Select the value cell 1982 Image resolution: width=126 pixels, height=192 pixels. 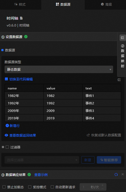click(x=63, y=96)
